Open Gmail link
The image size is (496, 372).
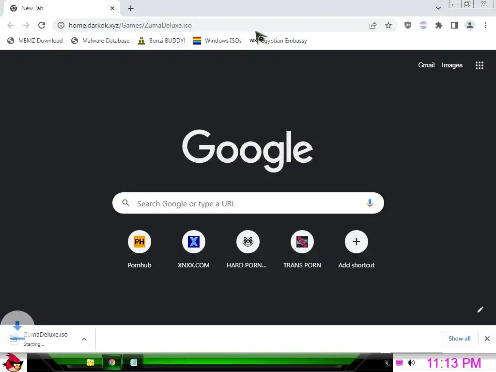tap(426, 65)
